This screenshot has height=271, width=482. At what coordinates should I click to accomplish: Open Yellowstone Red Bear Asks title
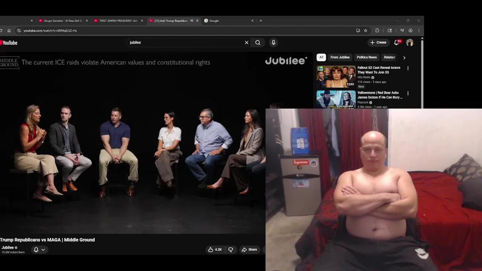380,95
